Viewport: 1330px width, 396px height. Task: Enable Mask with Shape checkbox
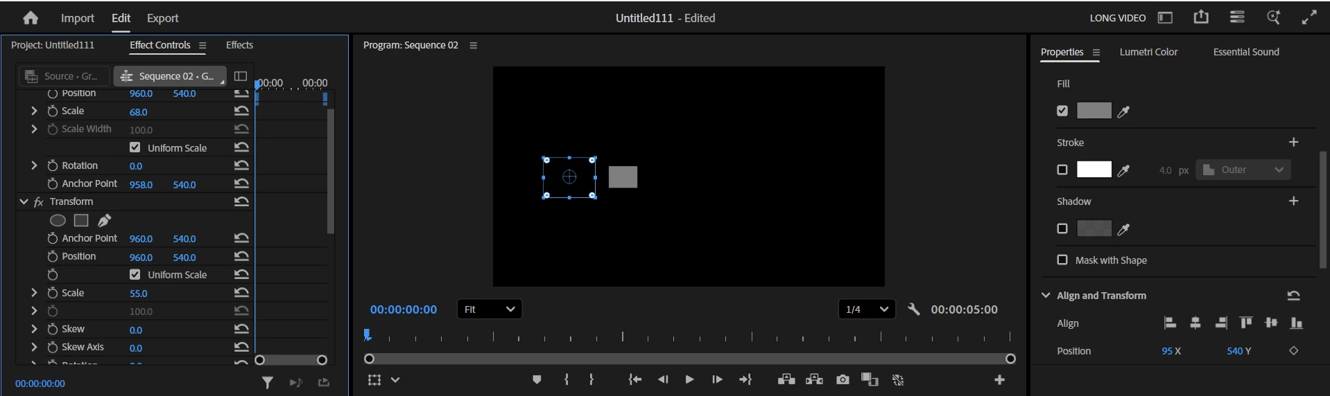click(x=1062, y=260)
